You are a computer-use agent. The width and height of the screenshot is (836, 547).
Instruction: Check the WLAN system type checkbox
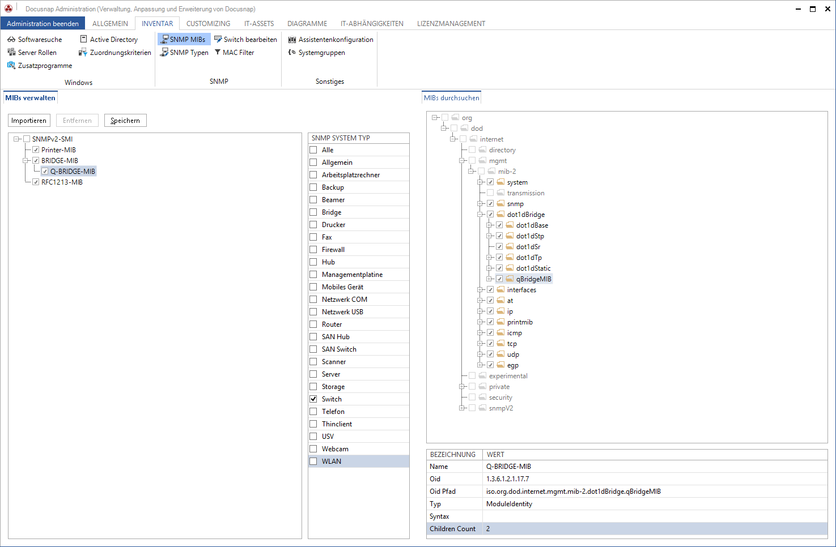[313, 461]
